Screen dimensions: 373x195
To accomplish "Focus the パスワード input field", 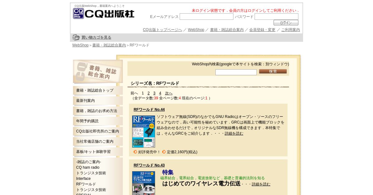I will [276, 17].
